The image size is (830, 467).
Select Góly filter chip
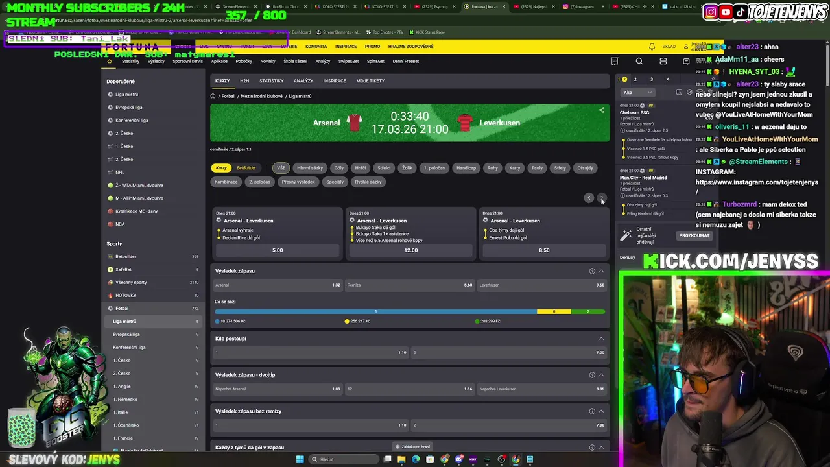(x=339, y=168)
